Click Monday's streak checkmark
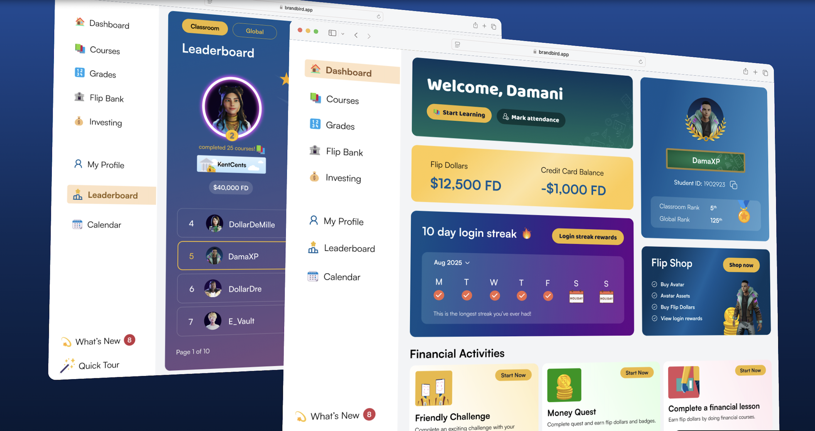The height and width of the screenshot is (431, 815). 439,295
